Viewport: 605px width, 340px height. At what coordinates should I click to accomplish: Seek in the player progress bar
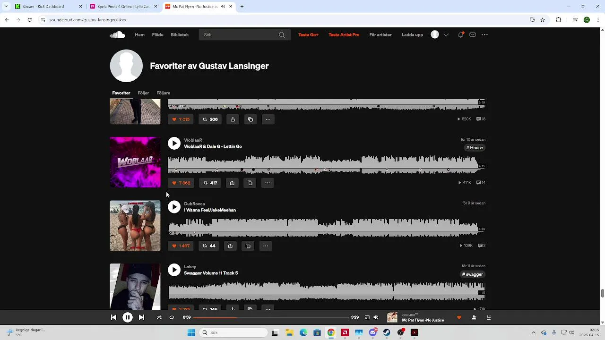tap(271, 317)
